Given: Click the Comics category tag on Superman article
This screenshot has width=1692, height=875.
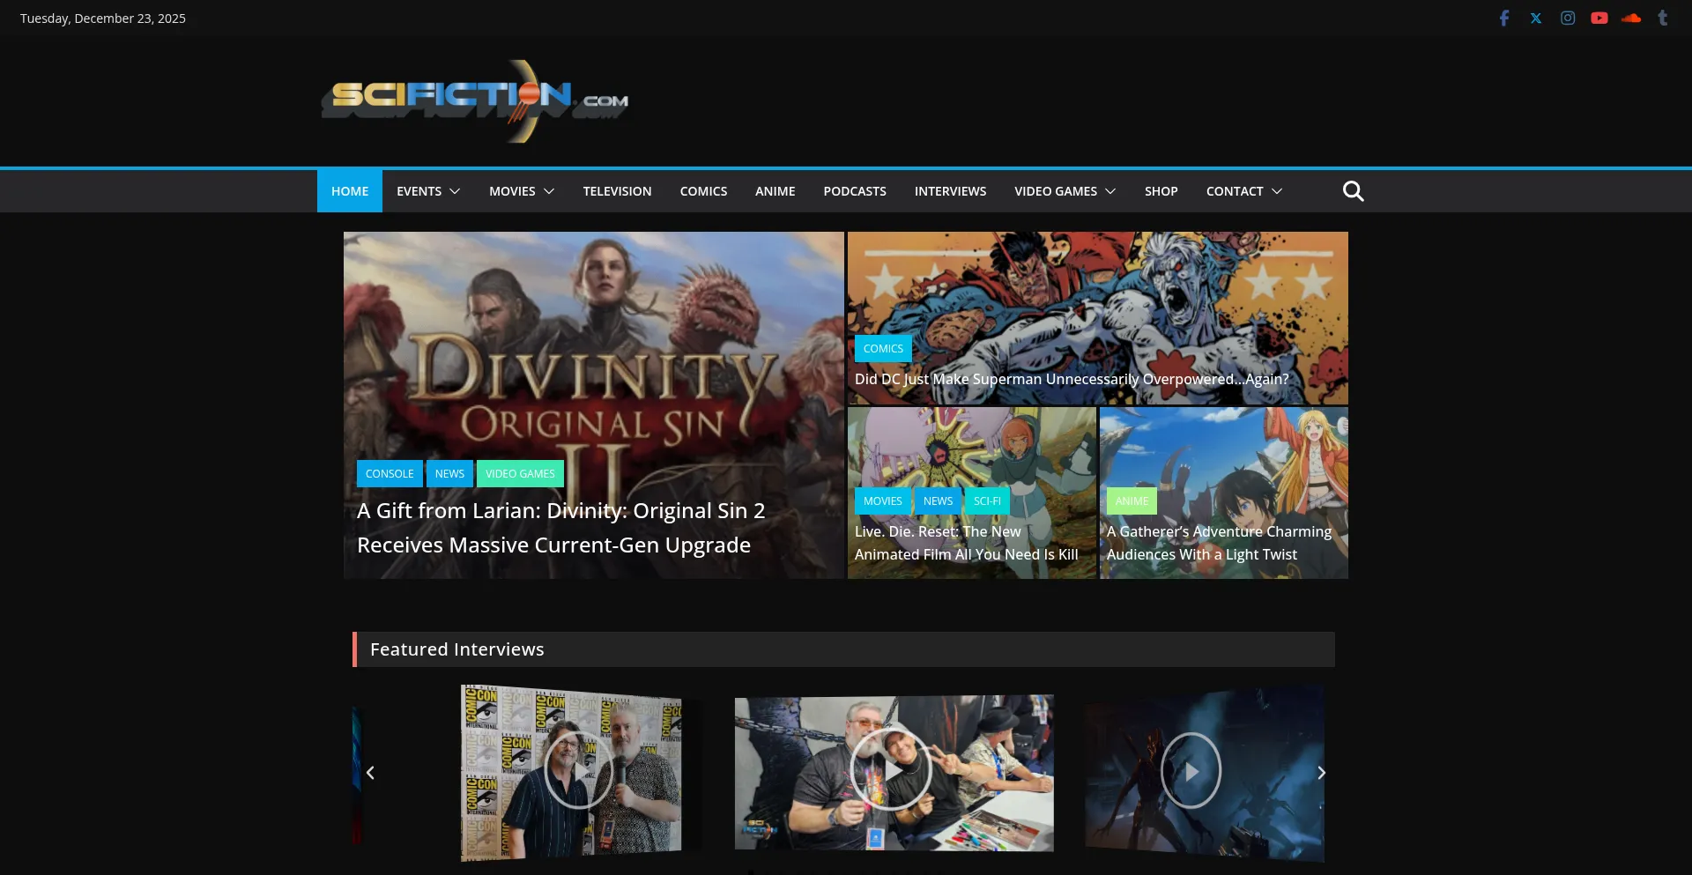Looking at the screenshot, I should pyautogui.click(x=883, y=349).
